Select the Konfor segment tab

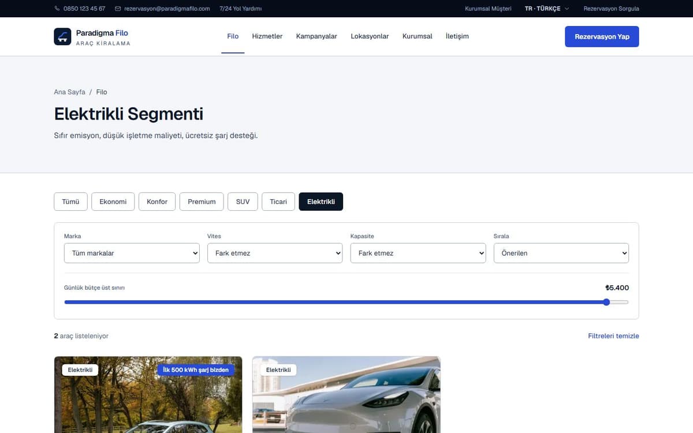[157, 201]
